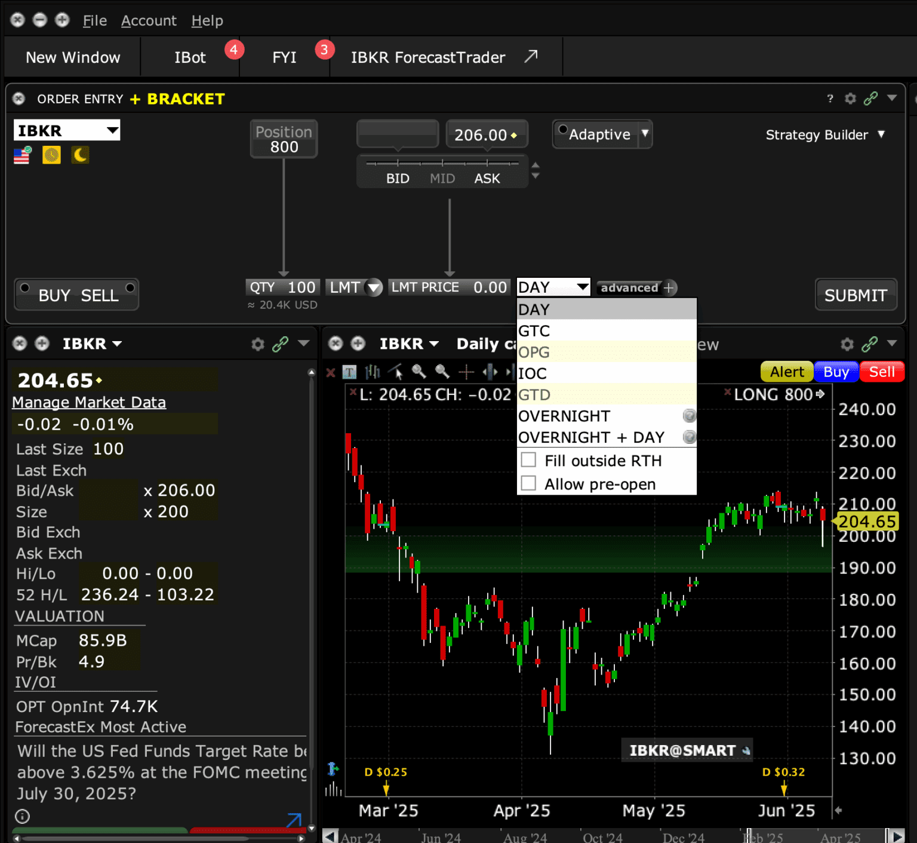Select GTC from time-in-force list
The image size is (917, 843).
(x=534, y=331)
